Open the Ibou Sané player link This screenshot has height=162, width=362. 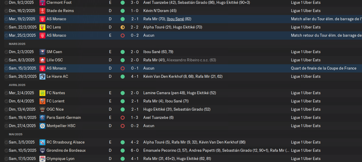(x=175, y=19)
